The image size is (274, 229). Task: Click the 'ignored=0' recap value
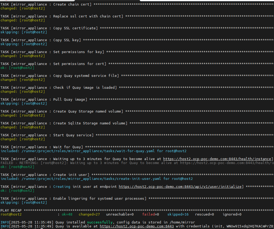pos(232,214)
